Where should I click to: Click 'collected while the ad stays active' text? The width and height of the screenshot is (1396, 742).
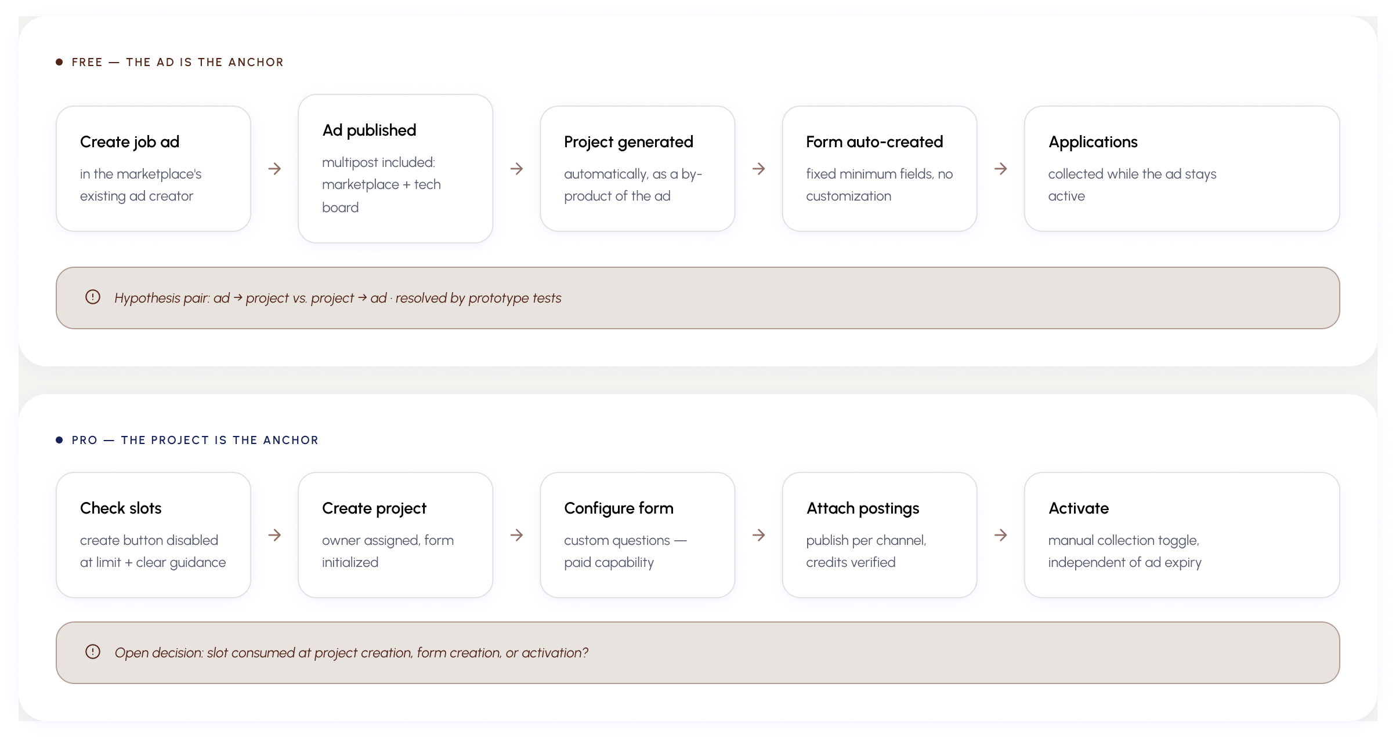tap(1132, 185)
